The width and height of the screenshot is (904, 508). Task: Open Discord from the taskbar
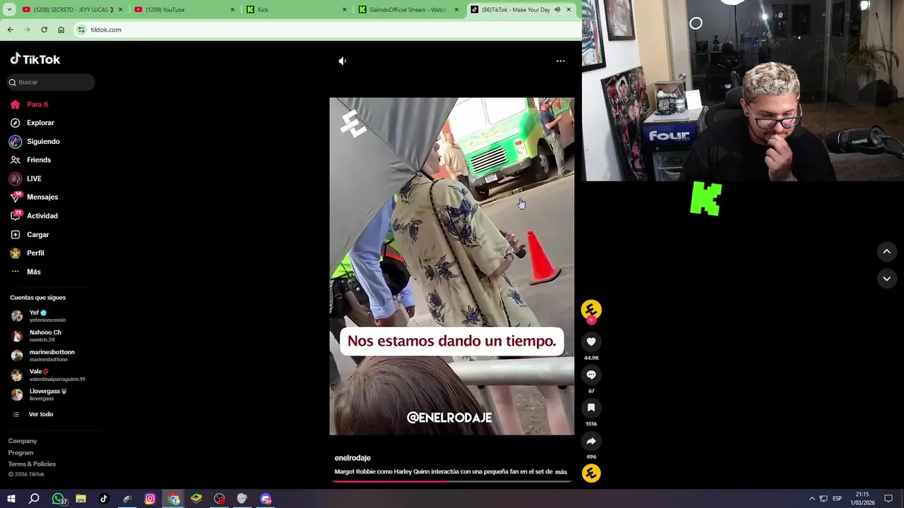(266, 499)
